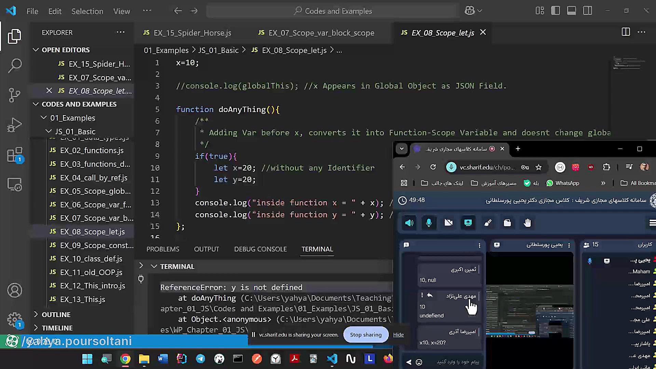Image resolution: width=656 pixels, height=369 pixels.
Task: Go back in VS Code navigation
Action: tap(178, 11)
